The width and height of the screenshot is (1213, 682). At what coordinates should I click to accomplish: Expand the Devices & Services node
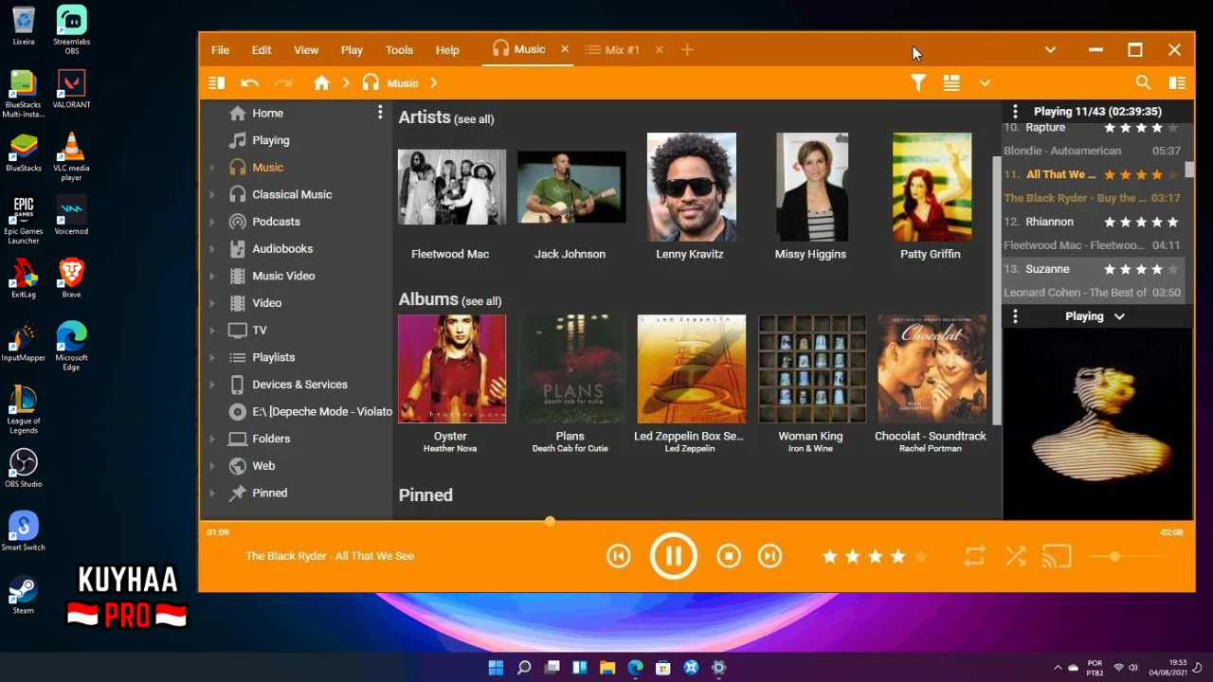tap(212, 385)
